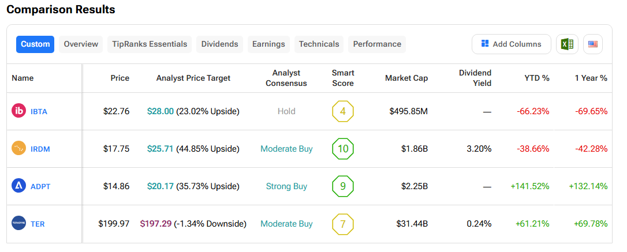Screen dimensions: 627x252
Task: Sort by Market Cap column header
Action: coord(406,78)
